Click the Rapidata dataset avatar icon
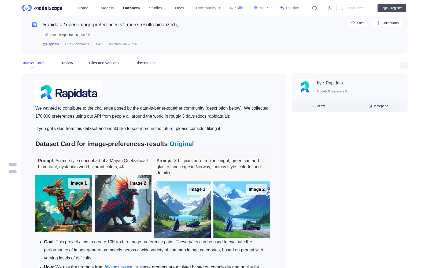429x268 pixels. click(x=35, y=25)
